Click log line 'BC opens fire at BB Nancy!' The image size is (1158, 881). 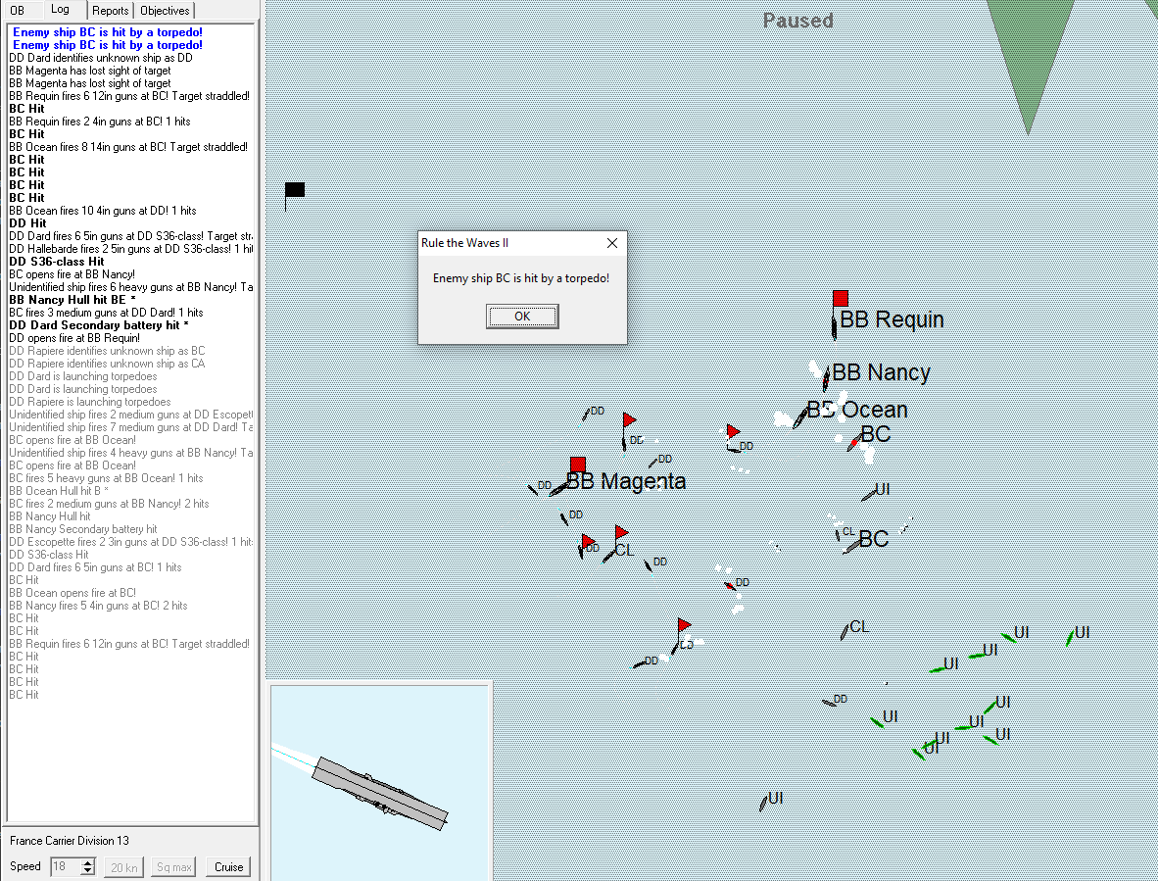click(x=72, y=274)
